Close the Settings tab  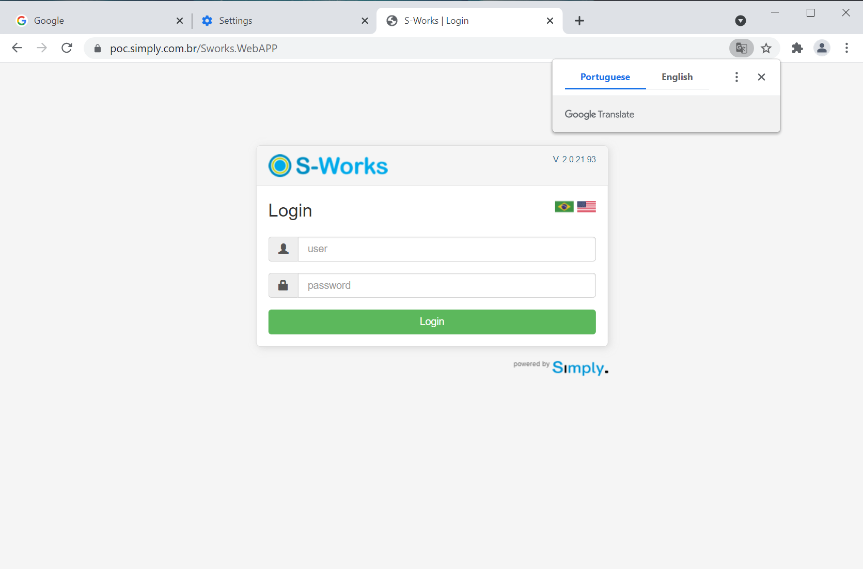365,21
